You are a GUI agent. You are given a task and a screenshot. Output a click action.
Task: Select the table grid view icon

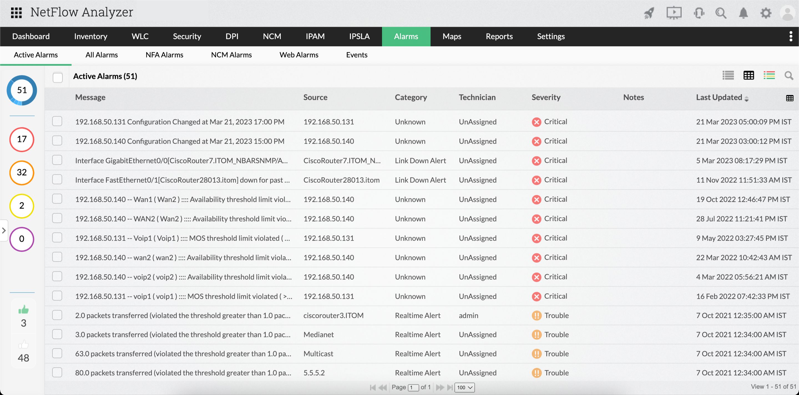point(749,75)
